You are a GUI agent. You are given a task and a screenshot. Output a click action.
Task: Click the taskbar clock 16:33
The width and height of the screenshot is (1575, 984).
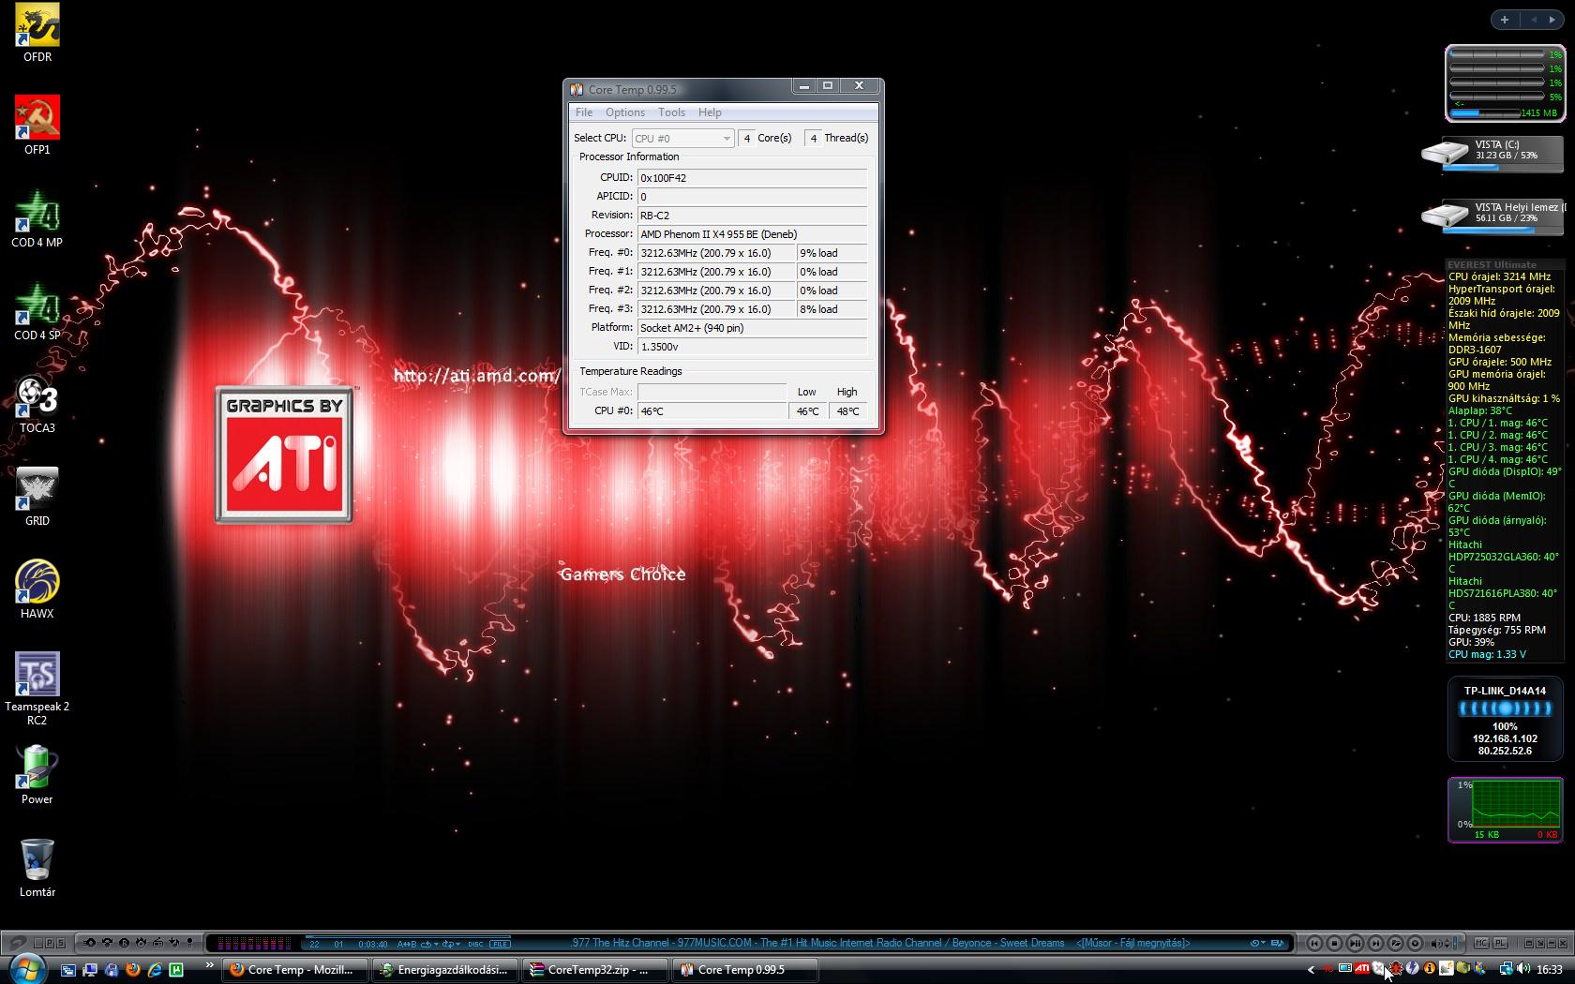tap(1549, 969)
